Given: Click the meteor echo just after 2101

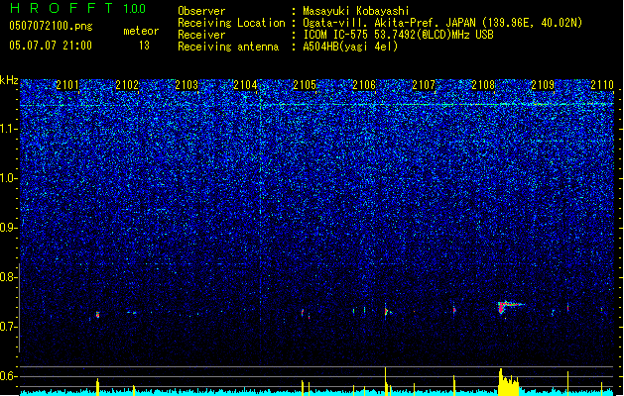Looking at the screenshot, I should pos(97,315).
